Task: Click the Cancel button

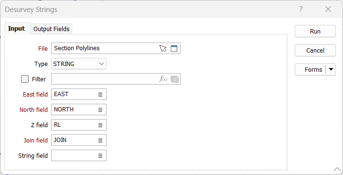Action: (315, 50)
